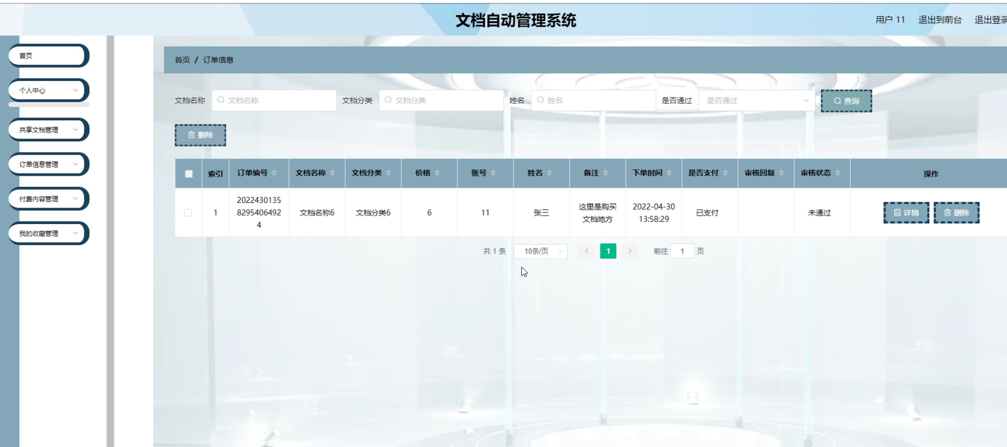Image resolution: width=1007 pixels, height=447 pixels.
Task: Expand the 个人中心 sidebar menu
Action: click(49, 90)
